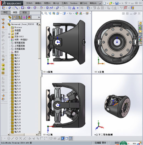Toggle four-view viewport layout button

point(71,138)
